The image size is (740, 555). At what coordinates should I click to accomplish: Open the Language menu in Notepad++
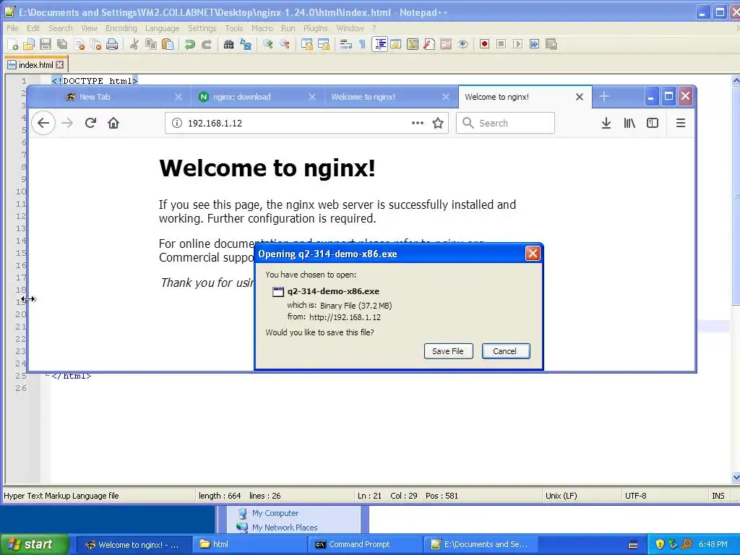pyautogui.click(x=163, y=28)
